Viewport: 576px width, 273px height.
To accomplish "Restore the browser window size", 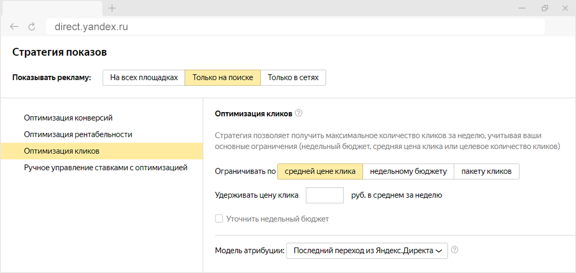I will tap(545, 8).
